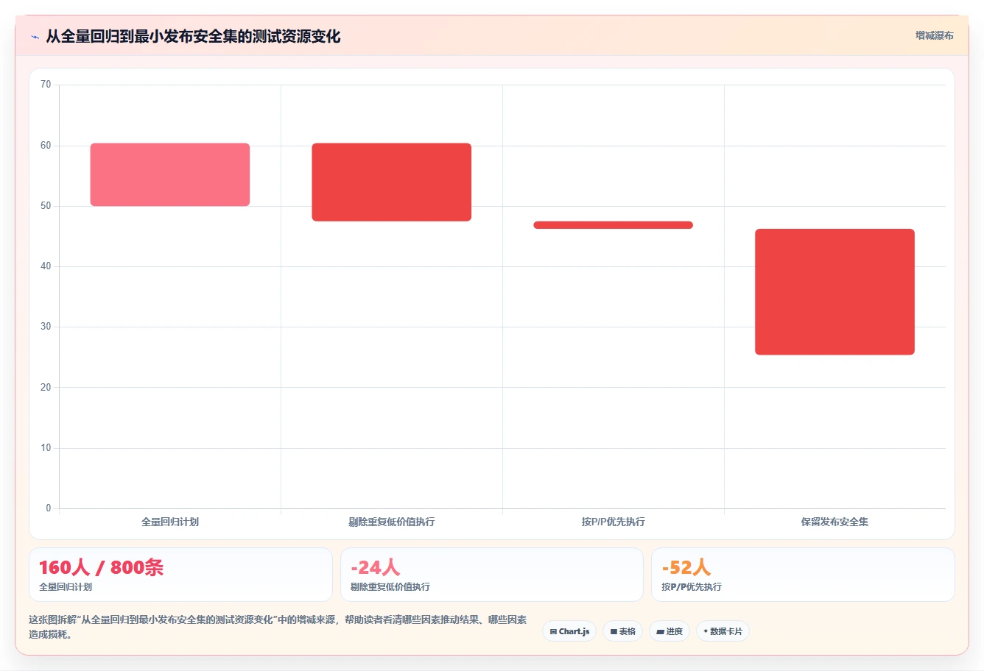
Task: Click the 全量回归计划 caption under 160人
Action: (66, 587)
